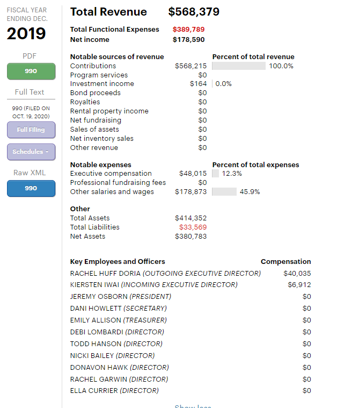Click the Investment income label
The height and width of the screenshot is (408, 337).
[x=102, y=84]
